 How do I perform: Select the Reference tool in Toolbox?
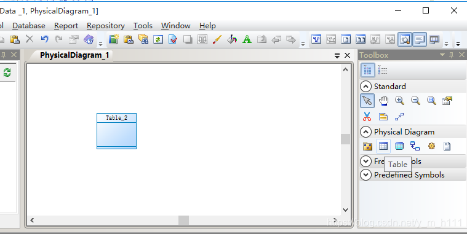(x=415, y=146)
